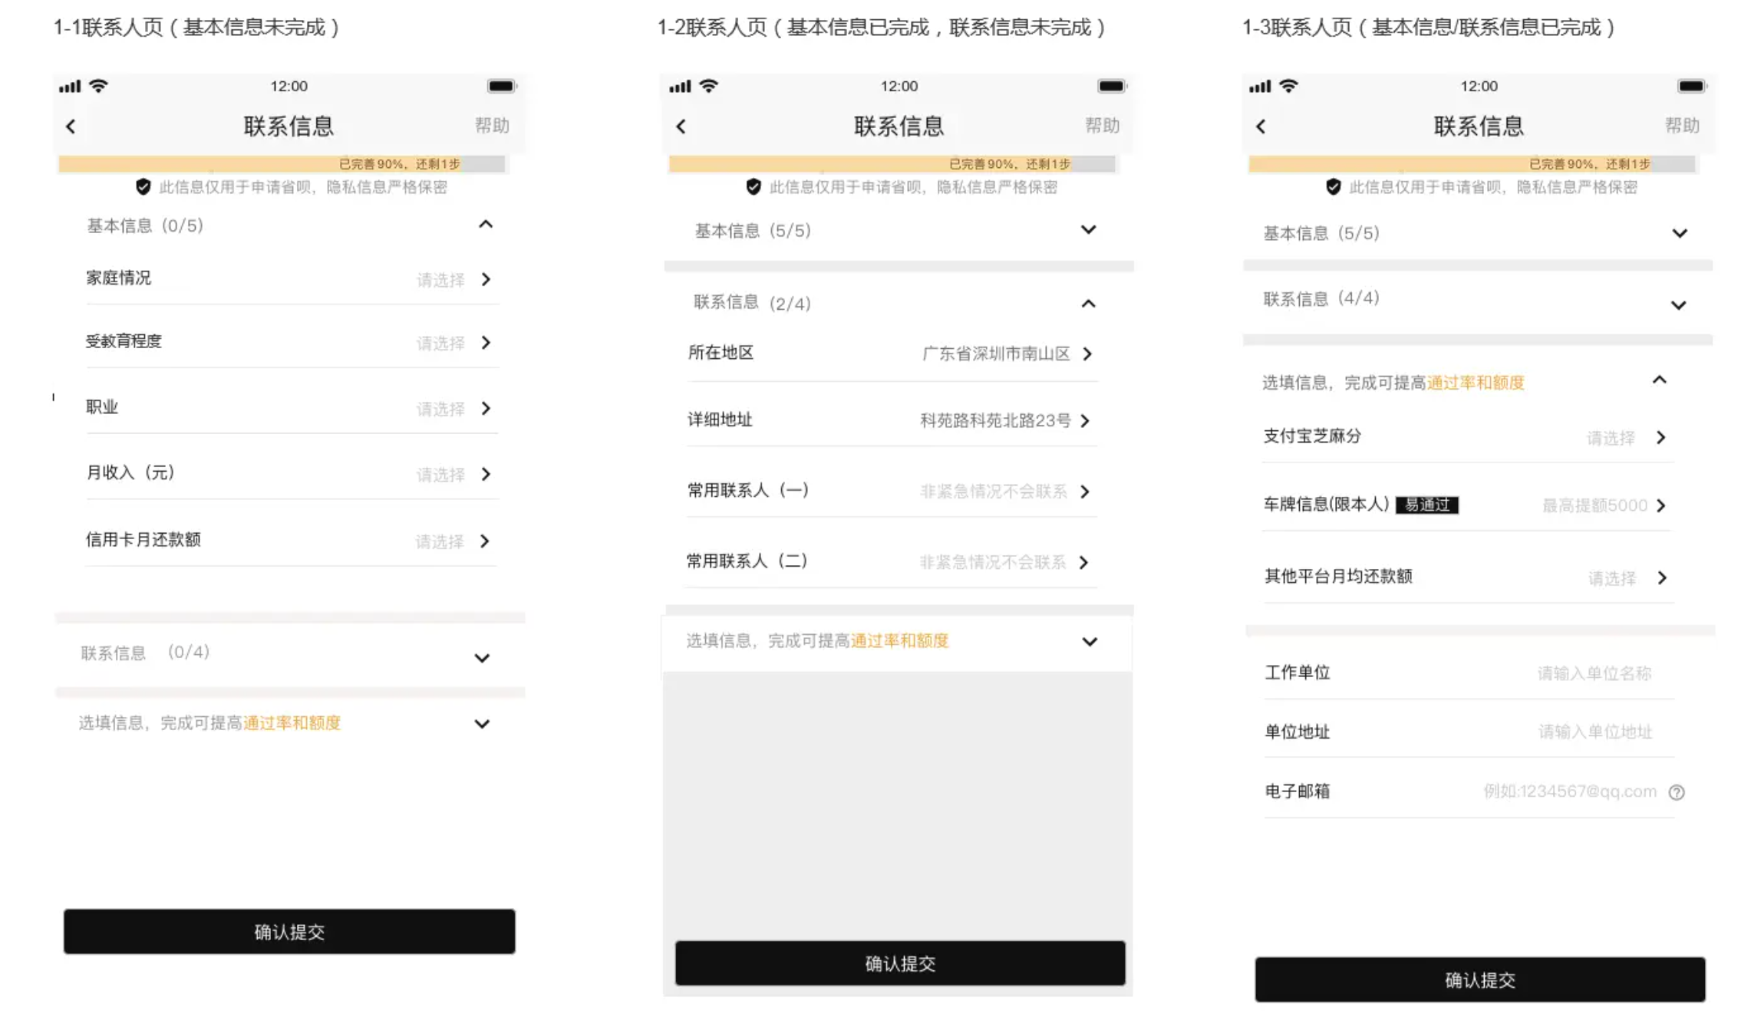Focus the 工作单位 input field
Screen dimensions: 1751x1023
1594,674
